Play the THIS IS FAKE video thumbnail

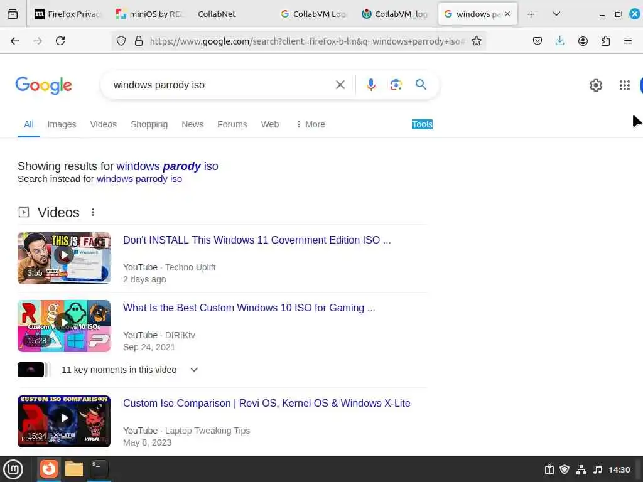tap(64, 258)
